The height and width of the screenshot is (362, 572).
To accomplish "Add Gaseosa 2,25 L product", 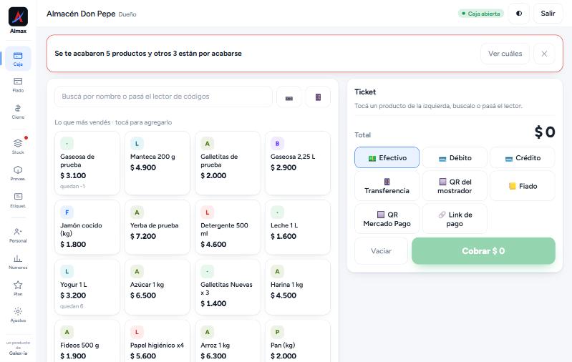I will pyautogui.click(x=298, y=163).
